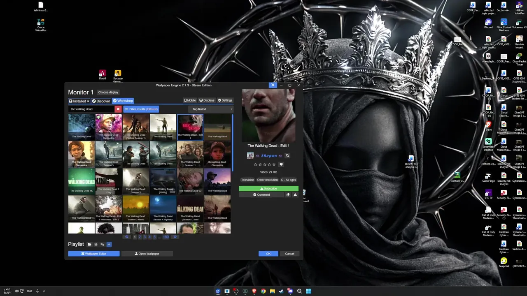Viewport: 527px width, 296px height.
Task: Select The Walking Dead Season 2 Menu thumbnail
Action: coord(136,208)
